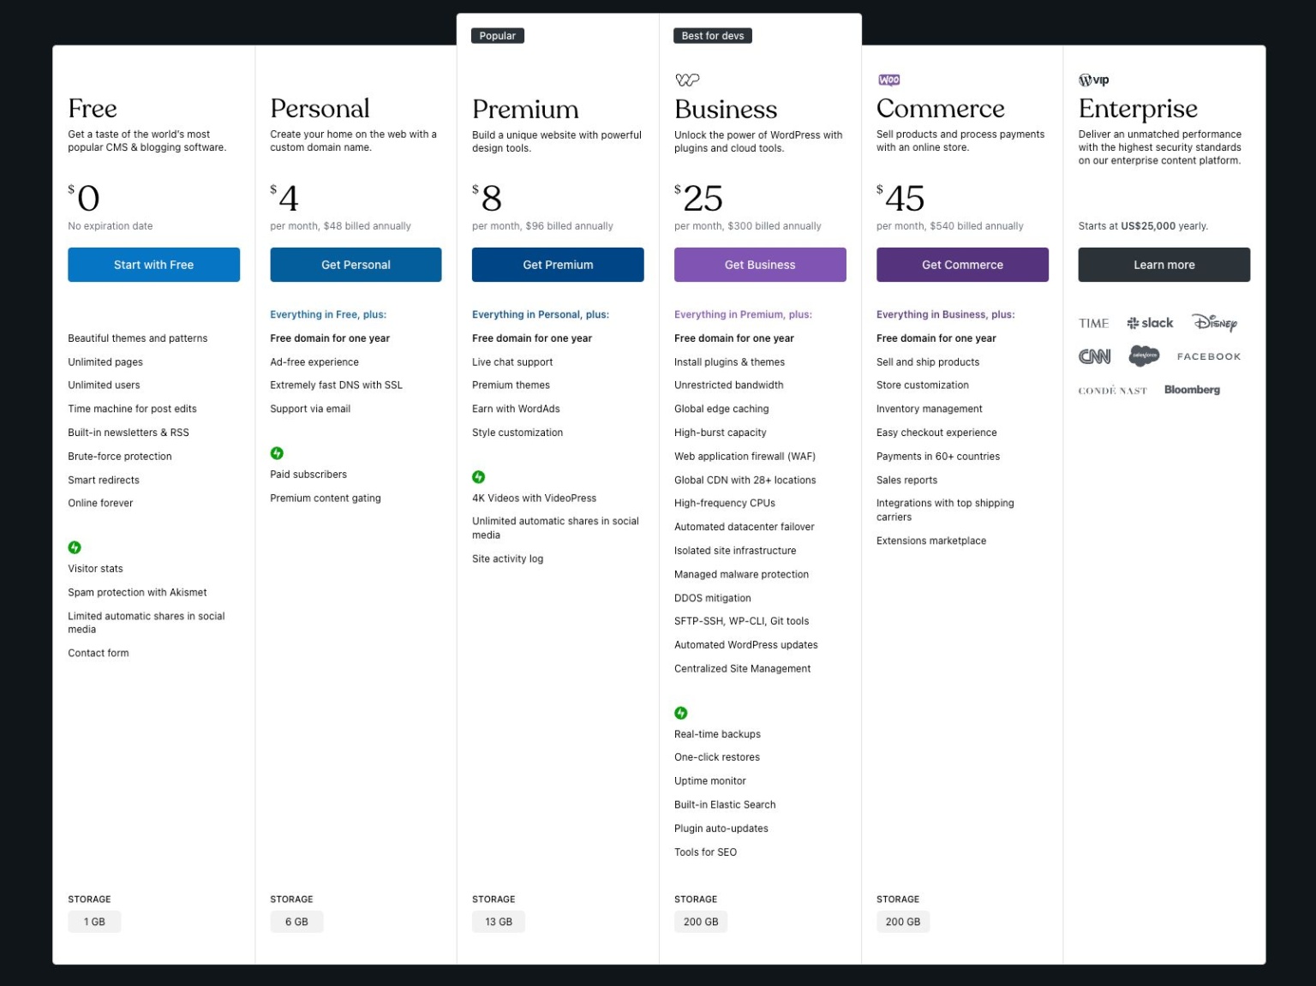Click the Bloomberg logo
Viewport: 1316px width, 986px height.
[1192, 390]
